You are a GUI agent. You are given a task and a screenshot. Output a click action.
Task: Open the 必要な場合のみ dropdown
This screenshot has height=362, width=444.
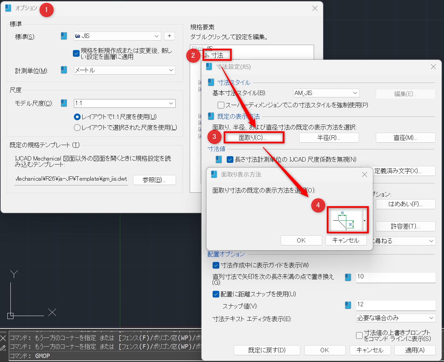coord(396,318)
